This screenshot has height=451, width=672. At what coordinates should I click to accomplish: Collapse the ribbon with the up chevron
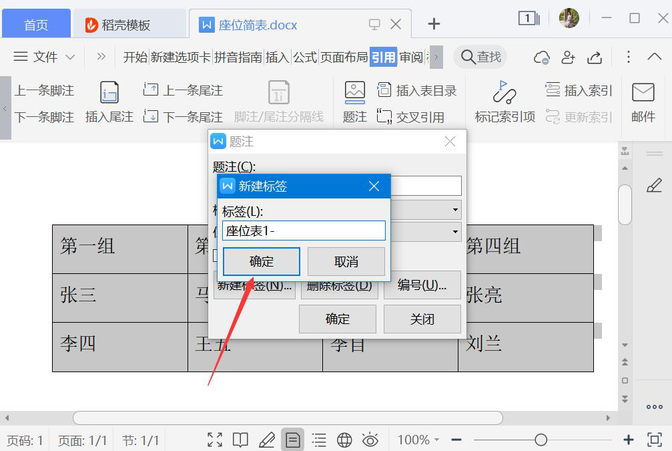[655, 57]
